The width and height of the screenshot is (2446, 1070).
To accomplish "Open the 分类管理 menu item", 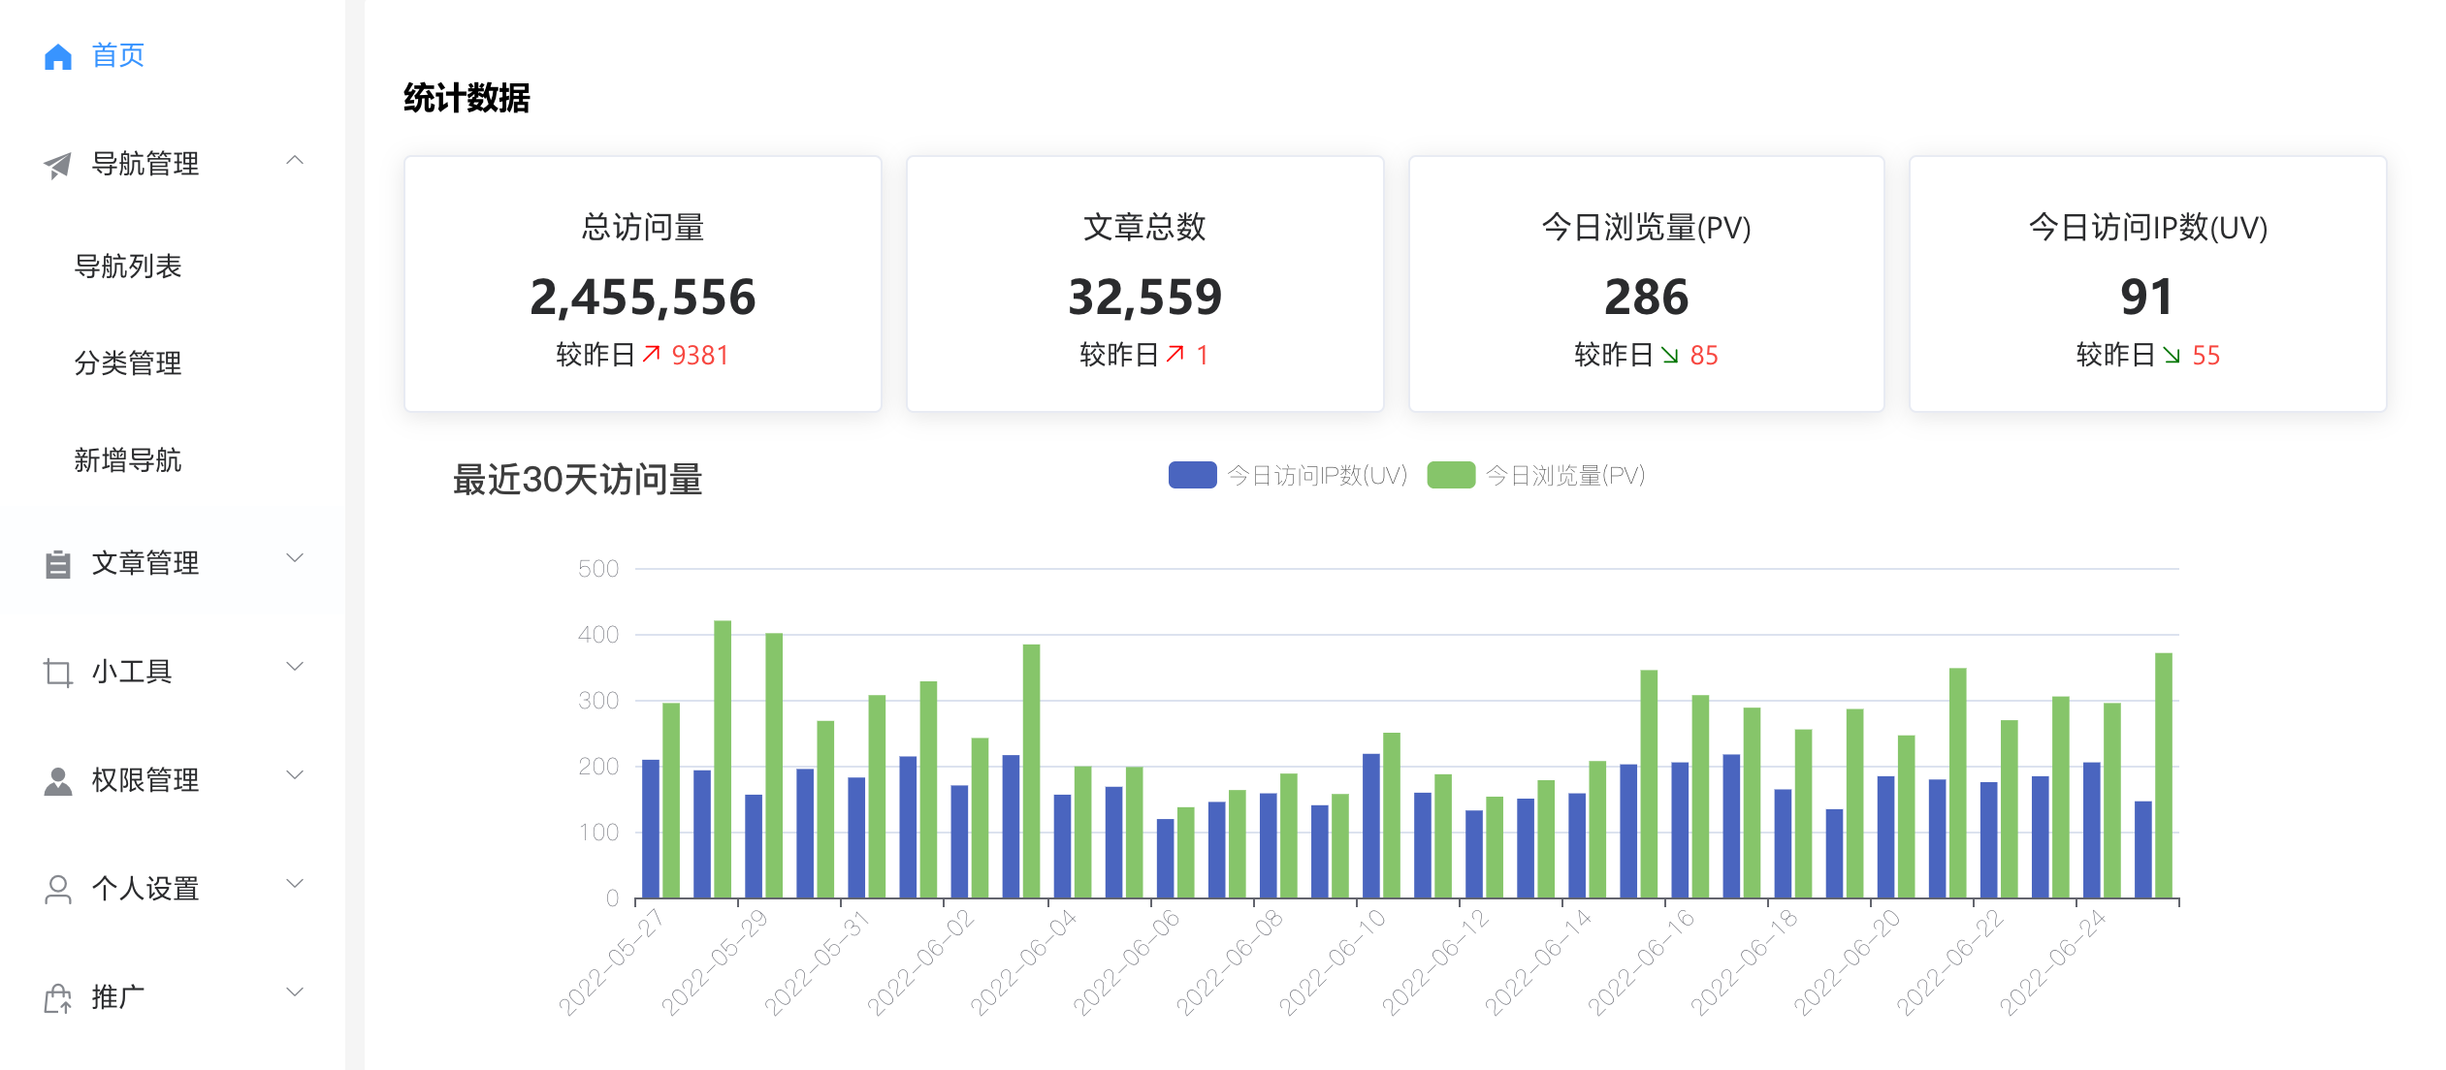I will point(128,363).
